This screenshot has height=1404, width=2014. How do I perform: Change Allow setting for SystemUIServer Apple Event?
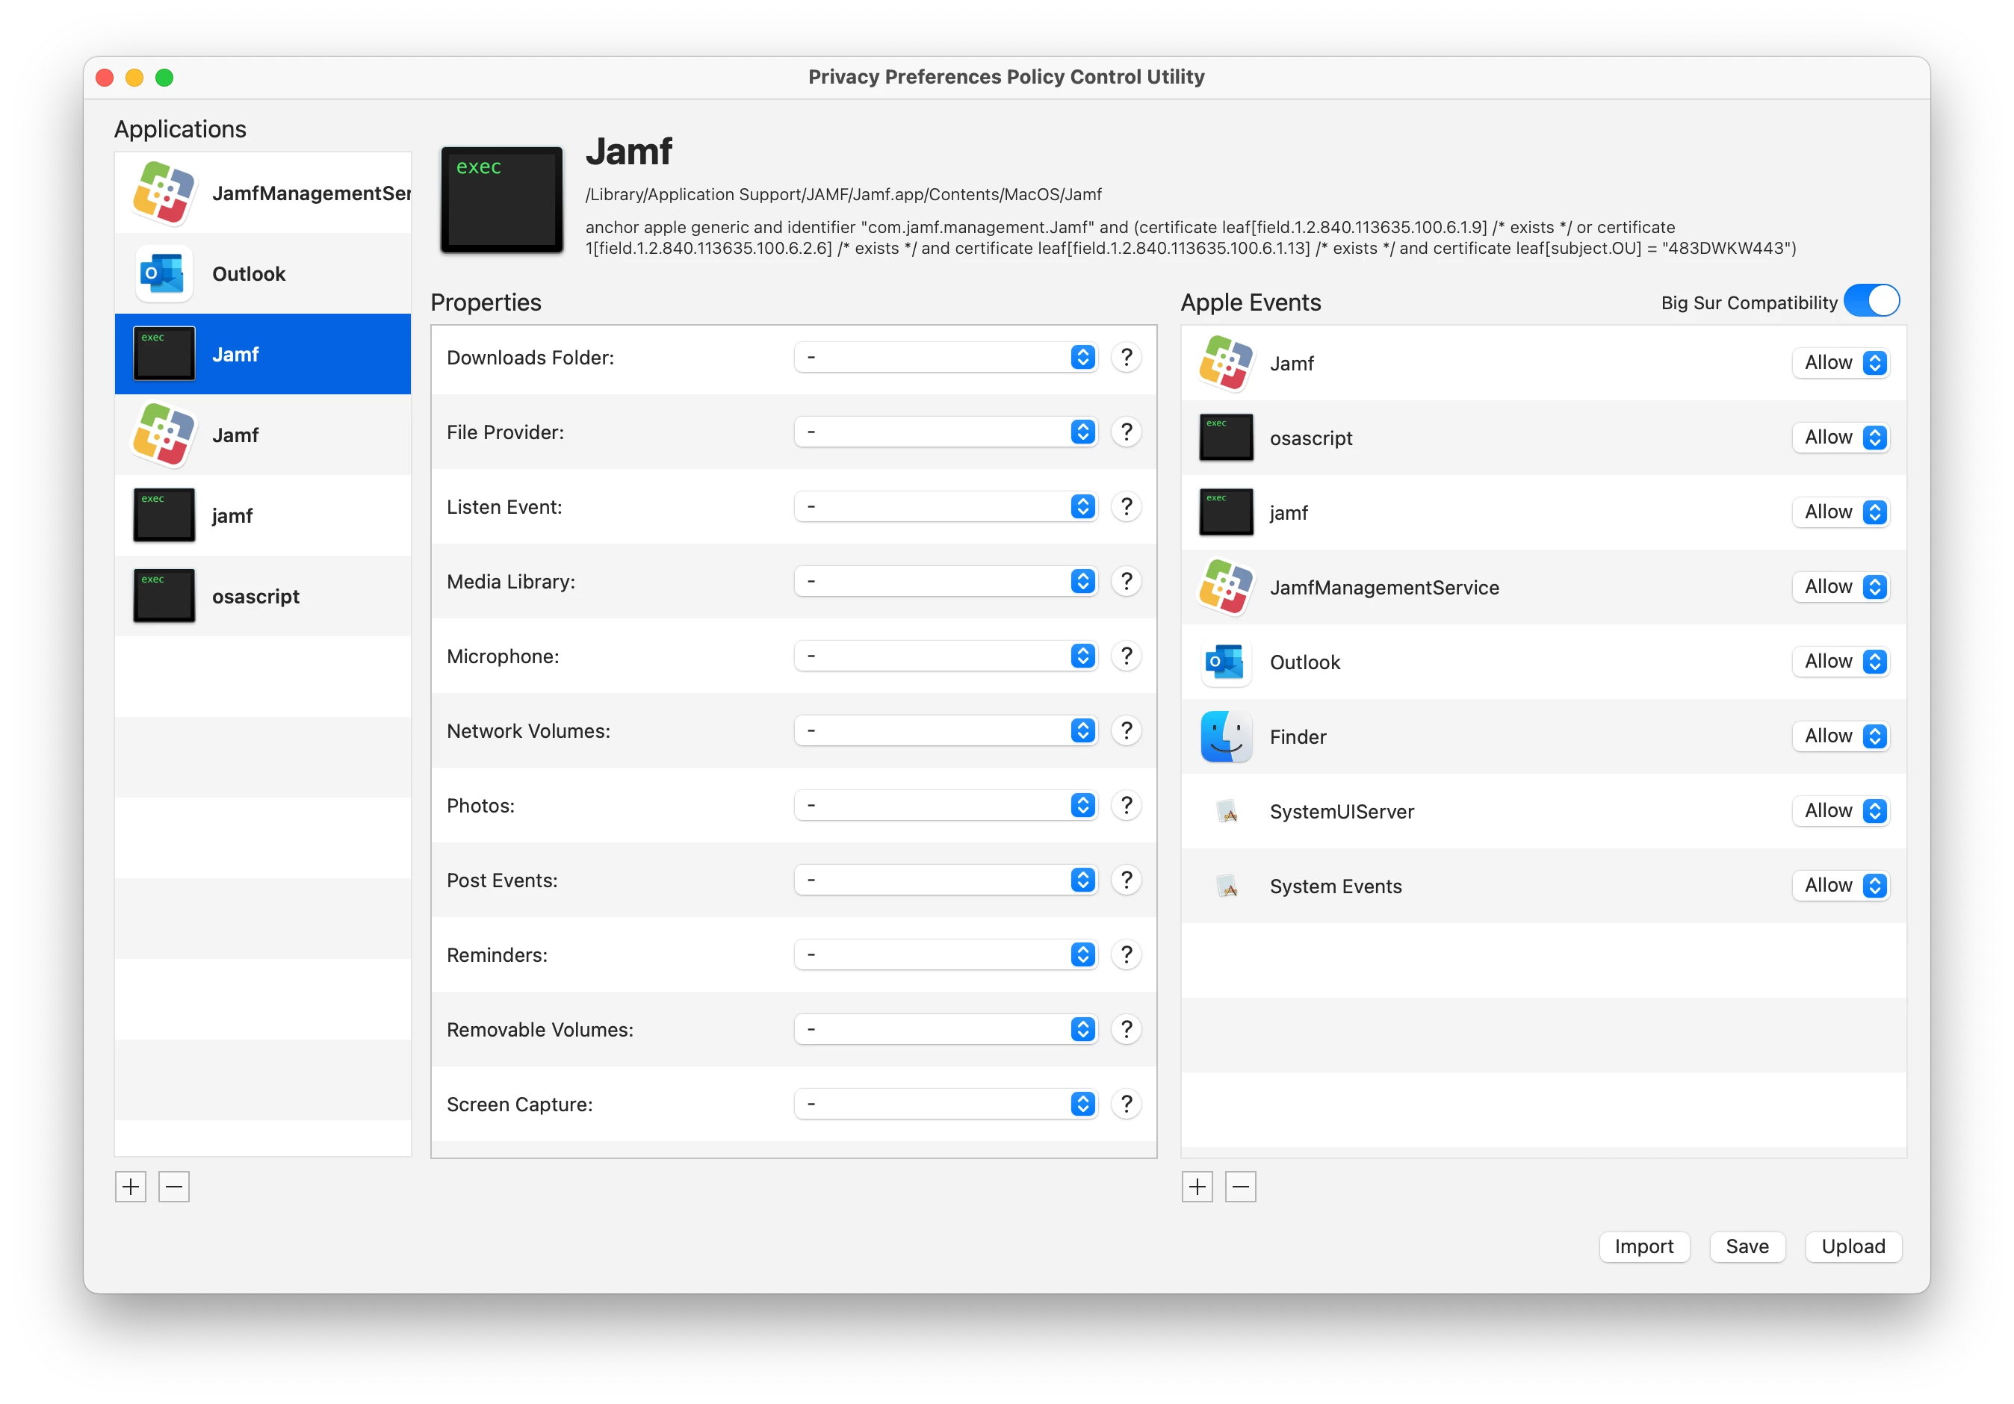pyautogui.click(x=1841, y=811)
